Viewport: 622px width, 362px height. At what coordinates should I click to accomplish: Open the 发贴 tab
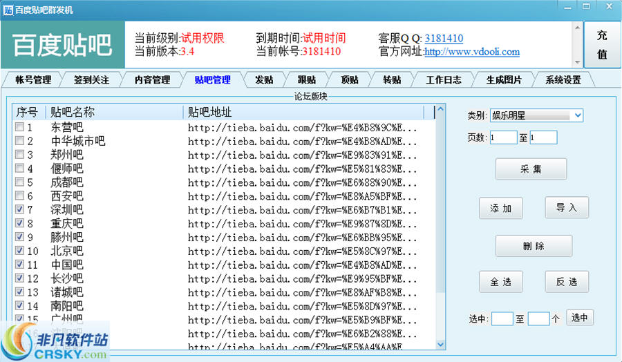tap(264, 79)
